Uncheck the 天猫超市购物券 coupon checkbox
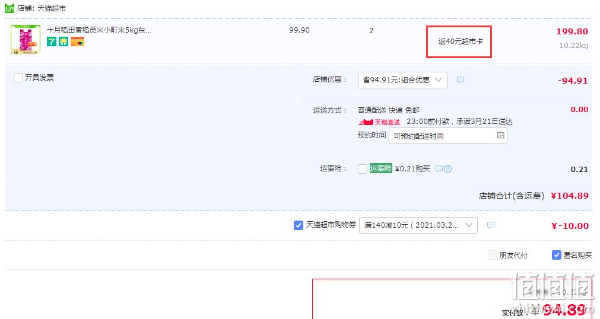This screenshot has width=600, height=319. click(299, 225)
